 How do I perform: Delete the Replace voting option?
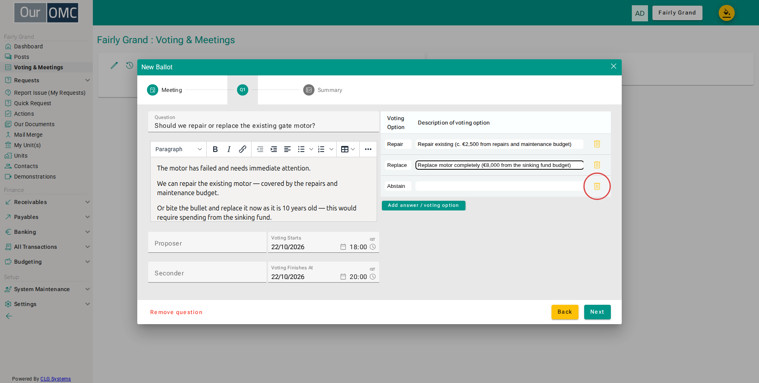tap(597, 165)
